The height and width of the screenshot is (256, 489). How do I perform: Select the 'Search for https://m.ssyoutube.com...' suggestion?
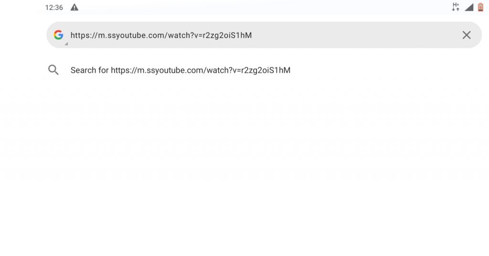click(244, 70)
